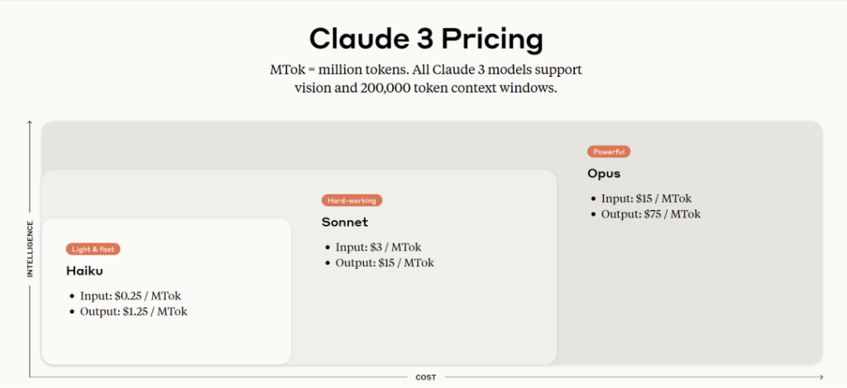The height and width of the screenshot is (388, 847).
Task: Click the bullet before Opus's Output line
Action: (593, 214)
